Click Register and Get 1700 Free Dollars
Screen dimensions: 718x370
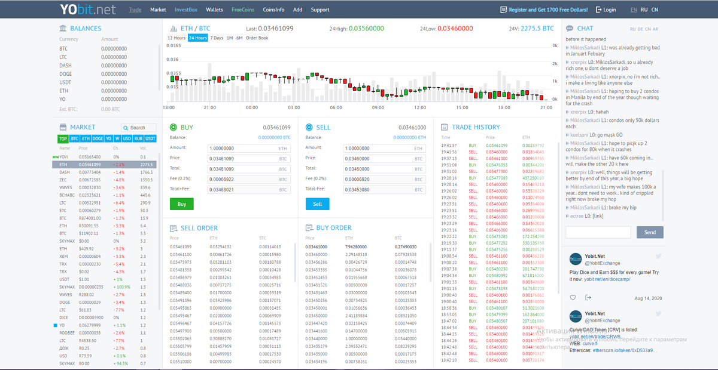click(548, 10)
